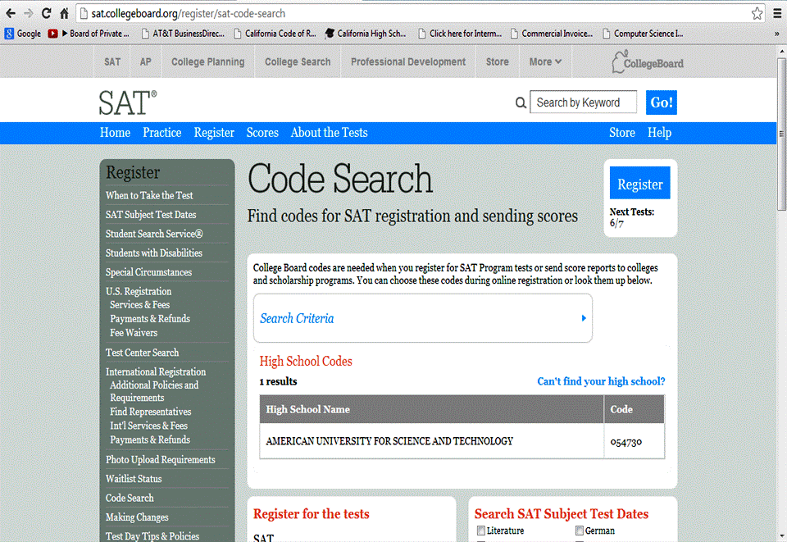Open Click here for Intern bookmark

(460, 34)
